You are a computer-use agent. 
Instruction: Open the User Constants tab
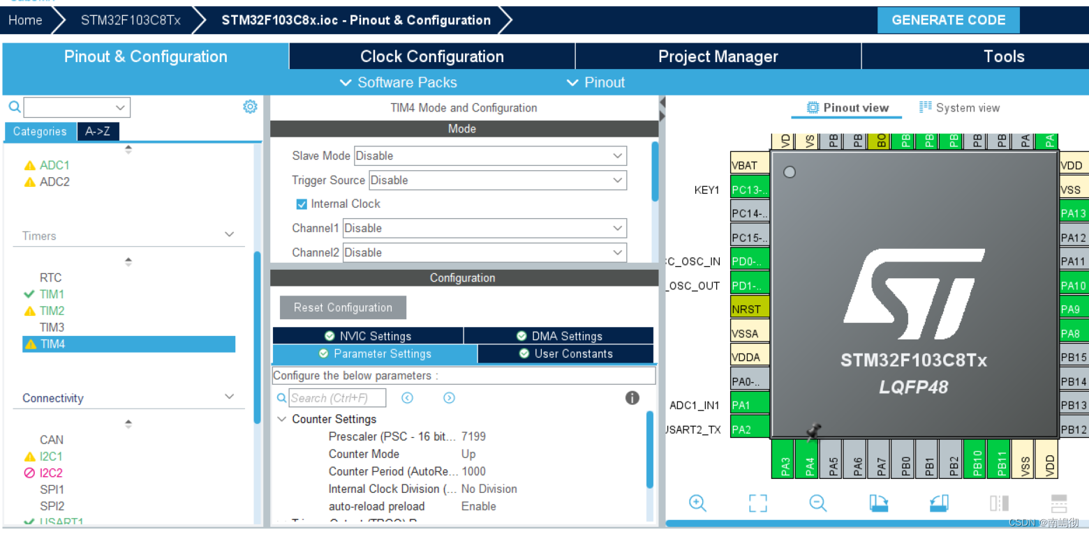566,353
